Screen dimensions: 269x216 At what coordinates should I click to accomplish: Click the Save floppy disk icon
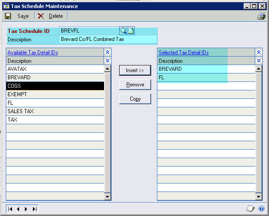pyautogui.click(x=8, y=16)
